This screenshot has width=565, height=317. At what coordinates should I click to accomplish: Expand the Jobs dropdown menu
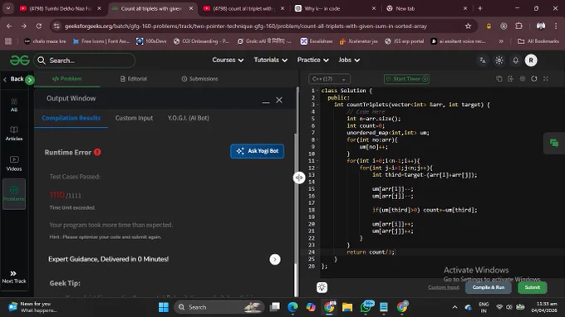(x=349, y=60)
